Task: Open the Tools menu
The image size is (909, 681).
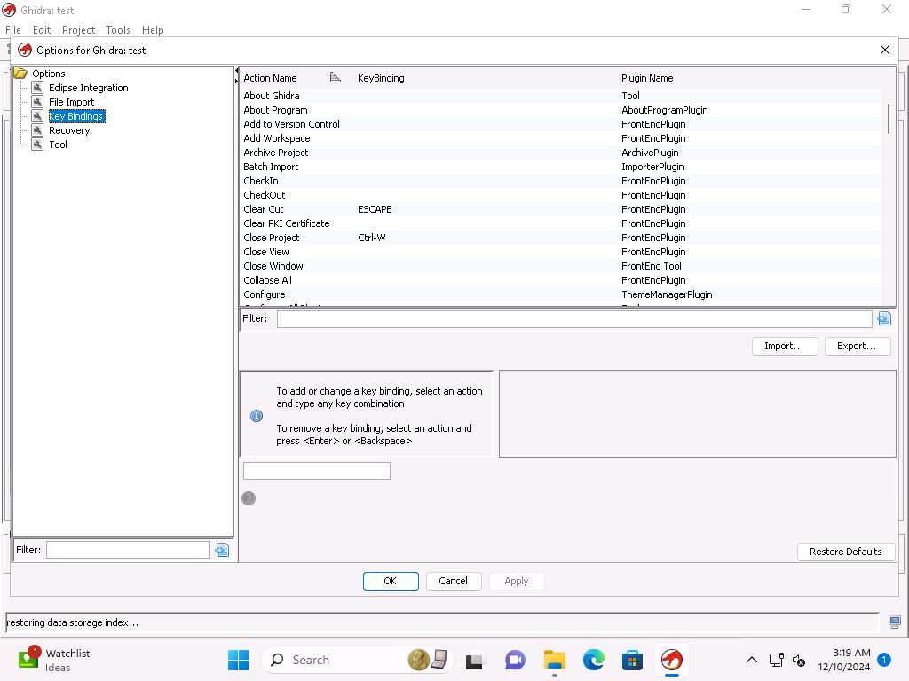Action: tap(117, 30)
